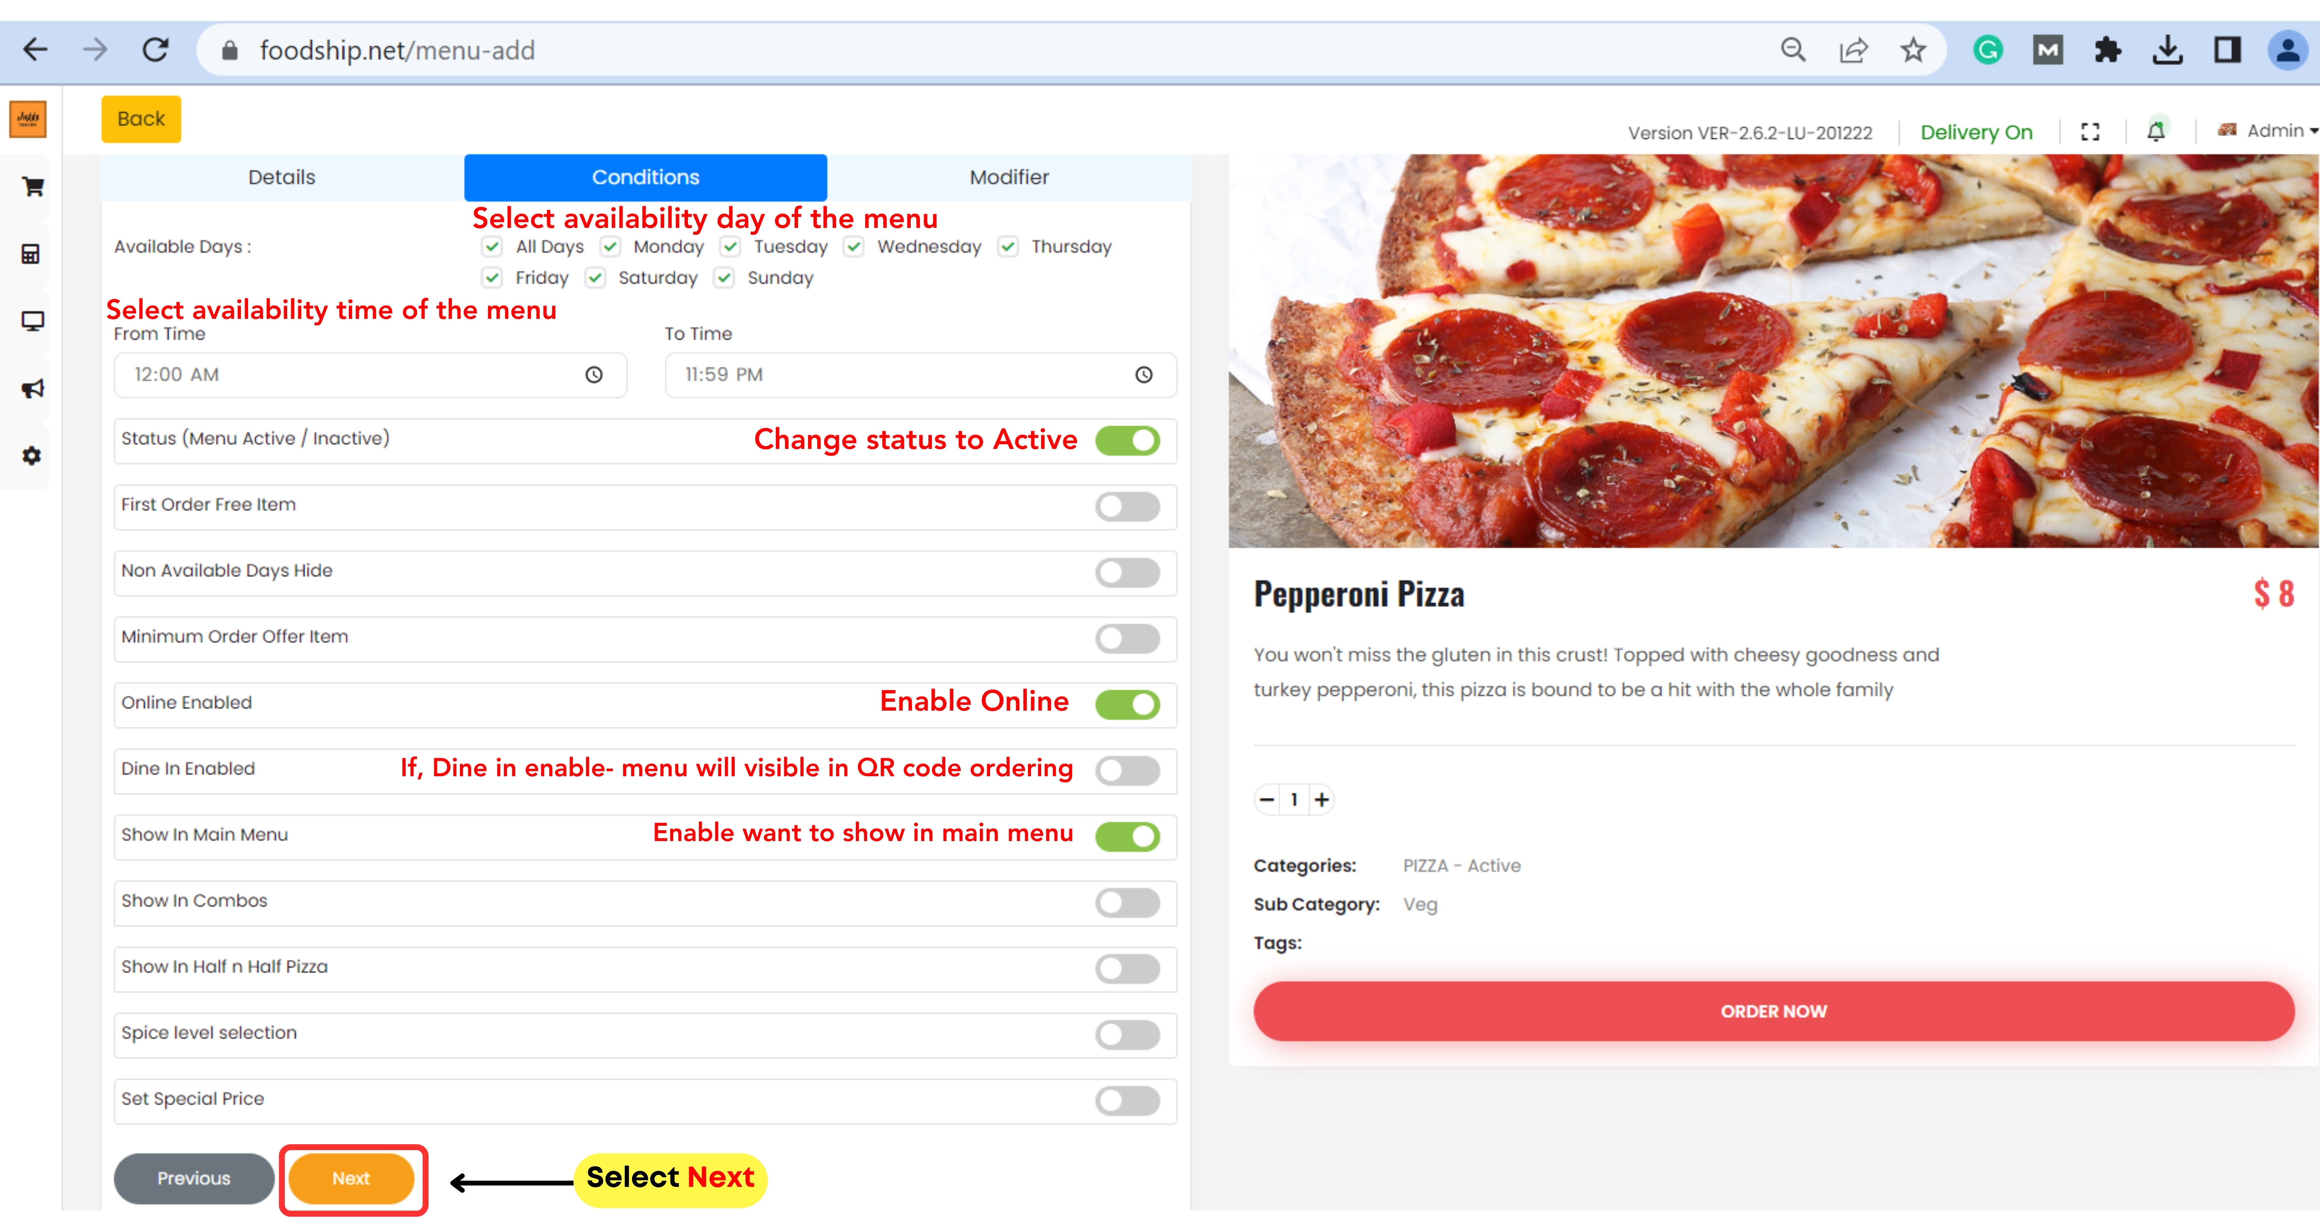2320x1232 pixels.
Task: Uncheck Friday checkbox
Action: tap(492, 278)
